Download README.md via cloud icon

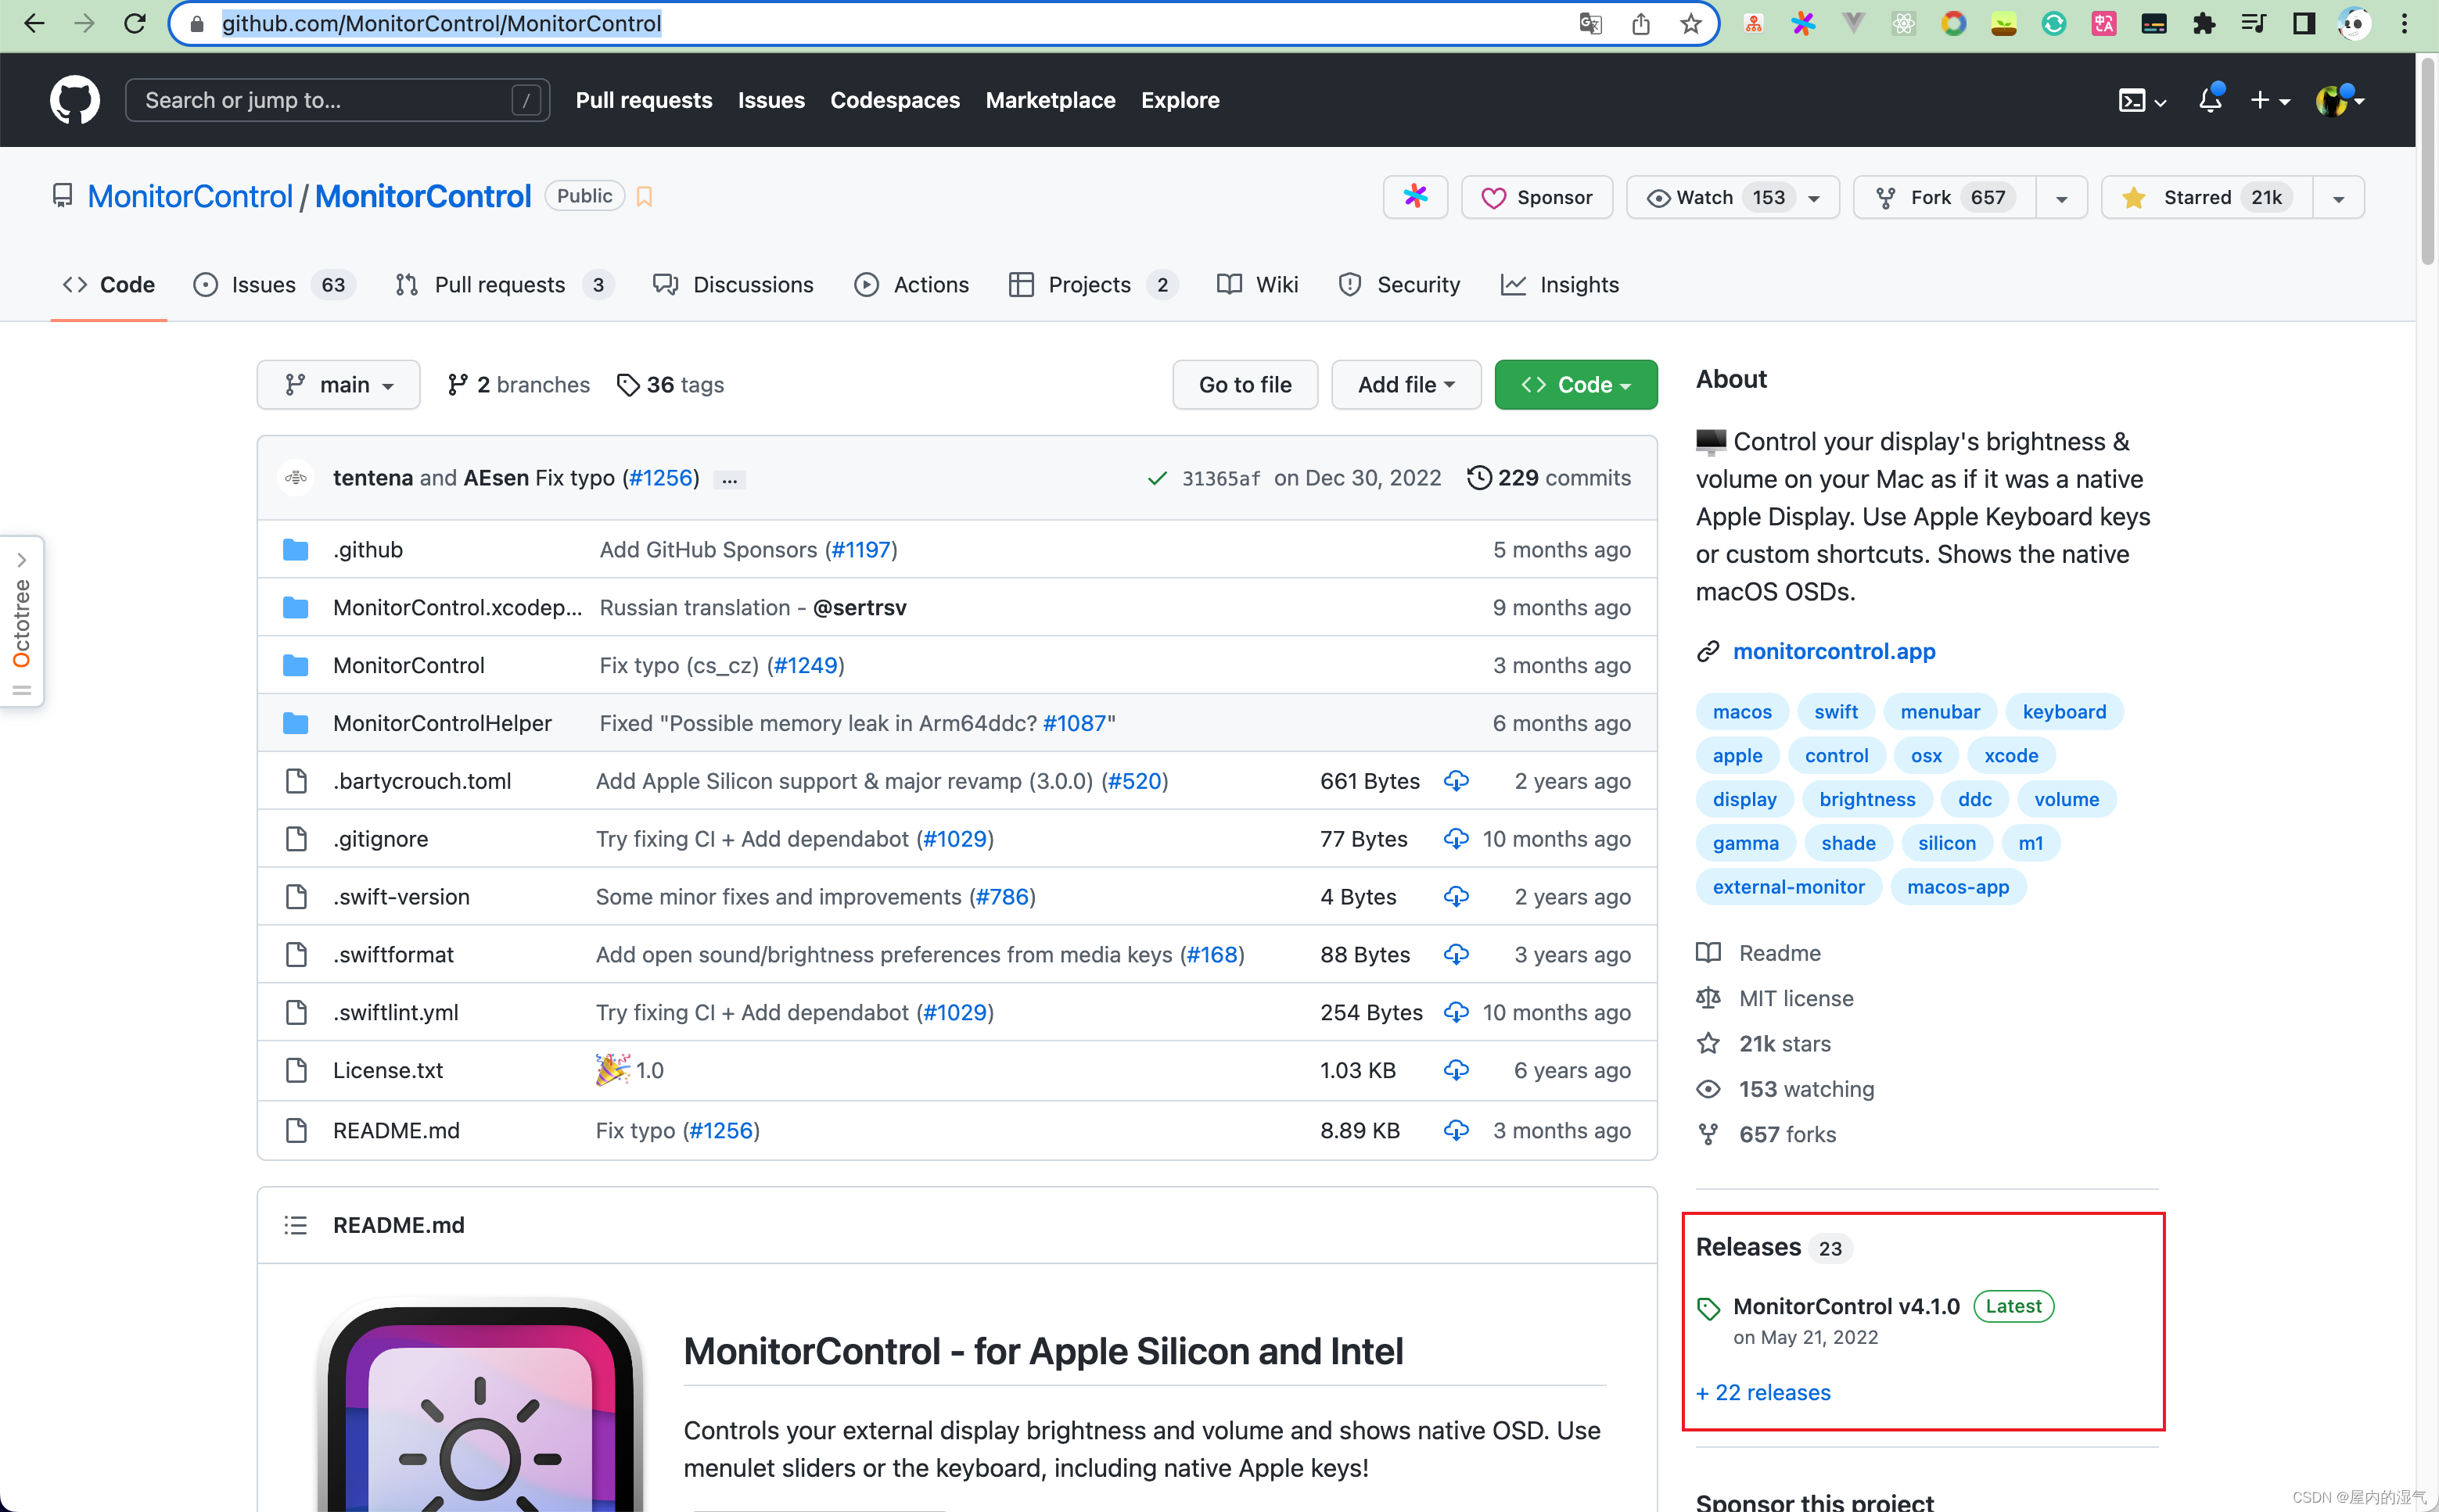tap(1456, 1130)
